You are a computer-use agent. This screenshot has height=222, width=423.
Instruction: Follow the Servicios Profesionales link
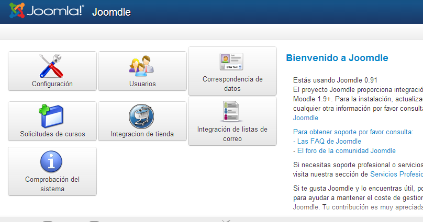point(396,174)
